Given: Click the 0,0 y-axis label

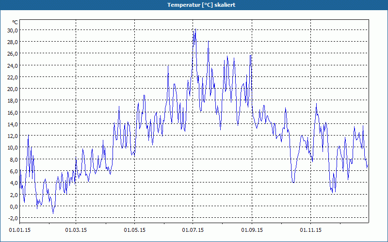Looking at the screenshot, I should (x=14, y=206).
